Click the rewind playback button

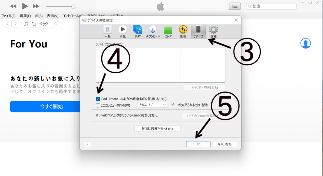[13, 6]
